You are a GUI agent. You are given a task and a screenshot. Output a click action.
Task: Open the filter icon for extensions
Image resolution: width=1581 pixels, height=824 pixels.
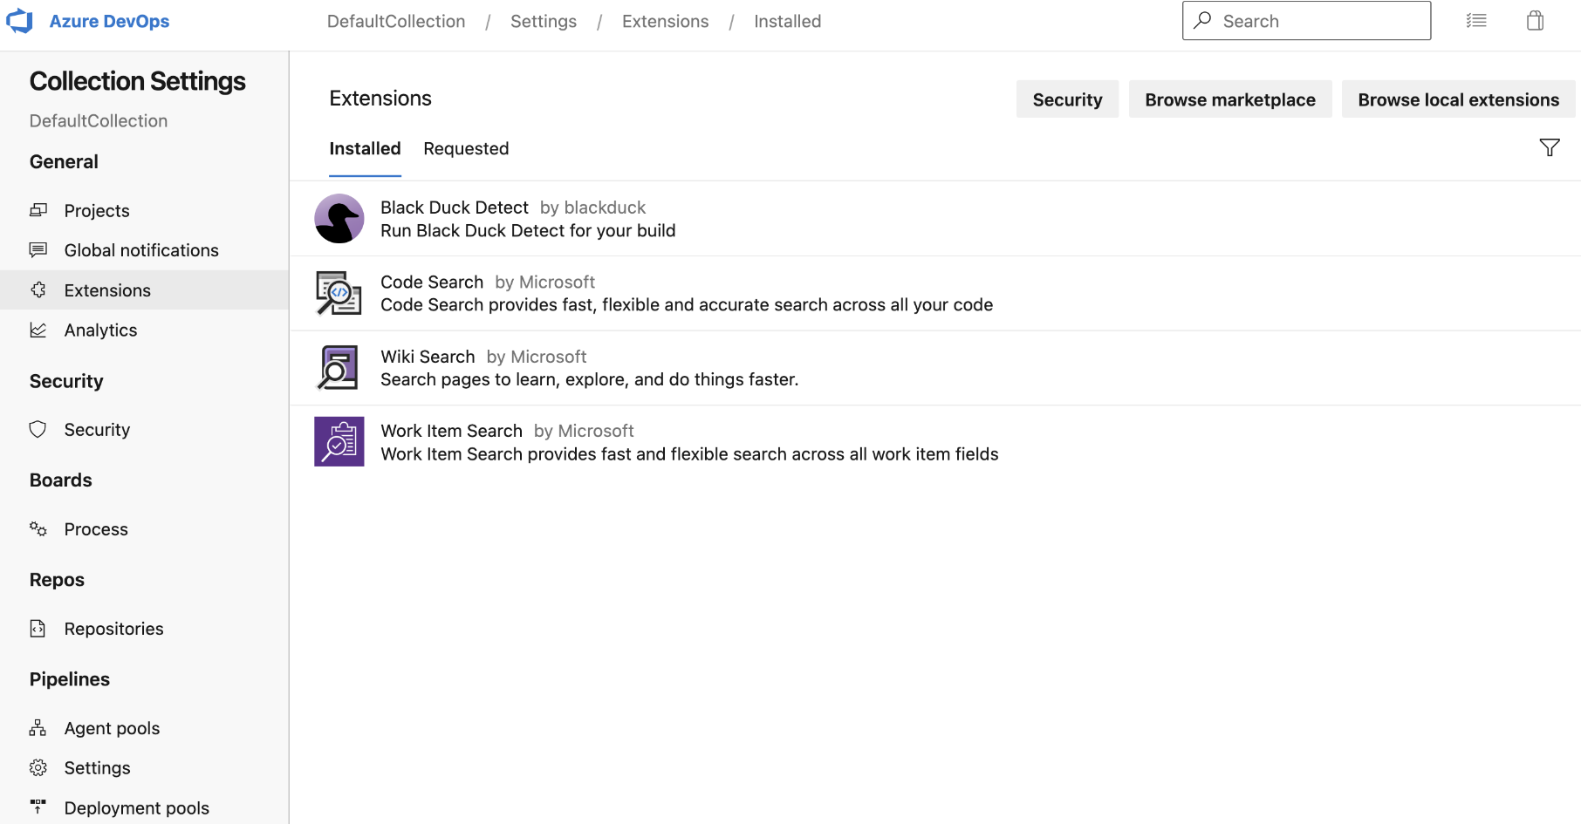(1549, 147)
